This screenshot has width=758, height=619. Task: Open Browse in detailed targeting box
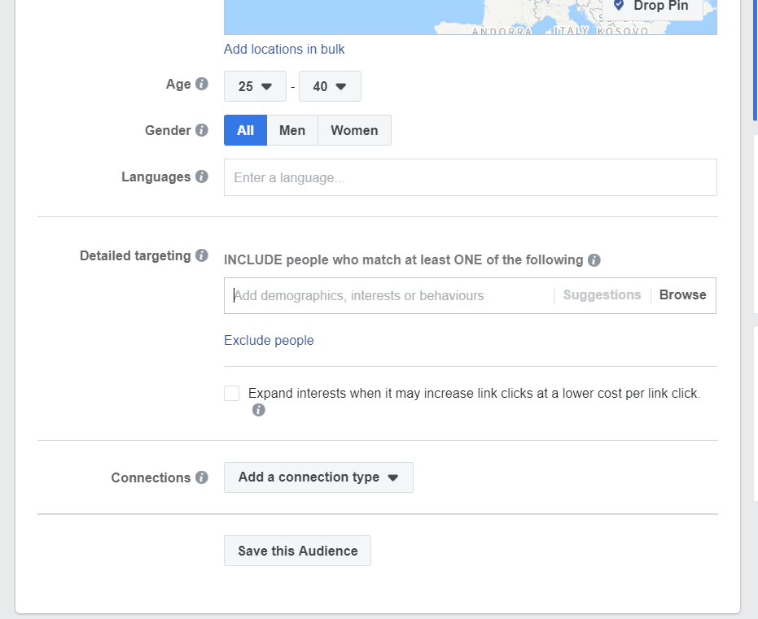[x=682, y=295]
